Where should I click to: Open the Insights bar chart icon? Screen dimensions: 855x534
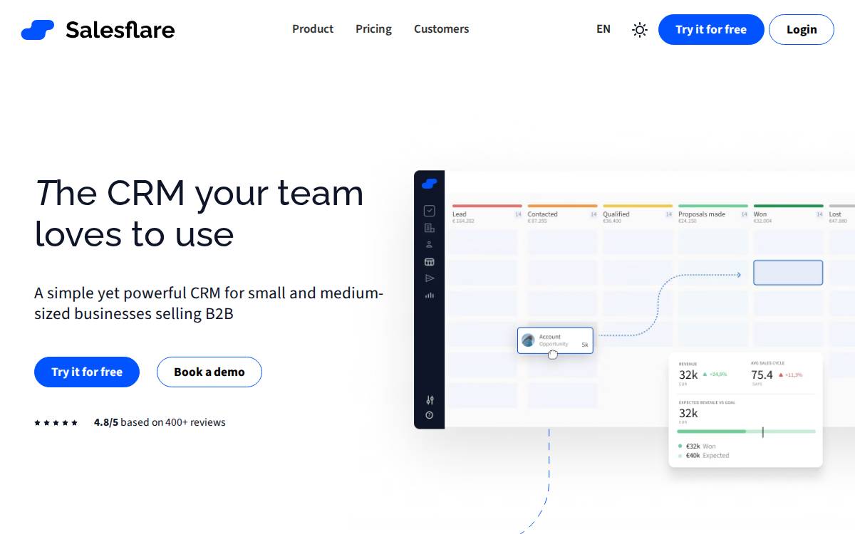(429, 295)
